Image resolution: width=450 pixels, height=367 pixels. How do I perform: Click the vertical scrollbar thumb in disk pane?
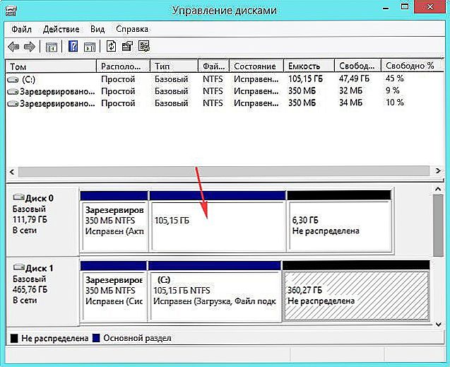[438, 226]
